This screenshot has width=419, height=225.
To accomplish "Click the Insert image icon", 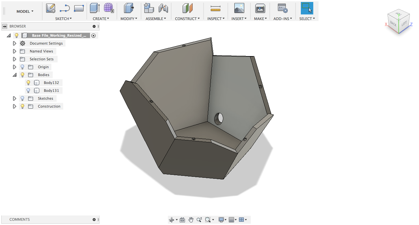I will (x=239, y=8).
